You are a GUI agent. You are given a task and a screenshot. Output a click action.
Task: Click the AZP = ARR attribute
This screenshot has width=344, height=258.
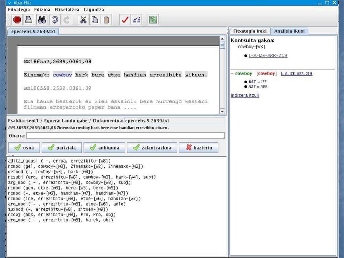click(258, 86)
